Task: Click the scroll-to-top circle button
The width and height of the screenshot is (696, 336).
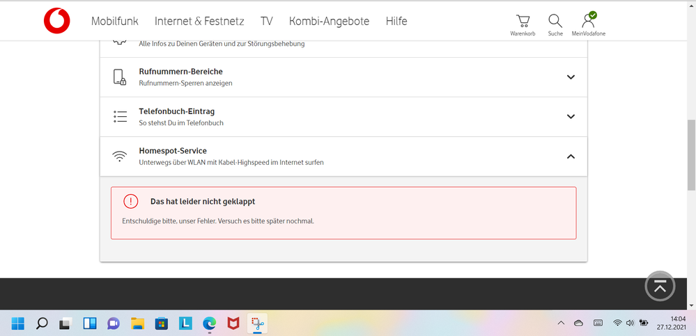Action: tap(660, 287)
